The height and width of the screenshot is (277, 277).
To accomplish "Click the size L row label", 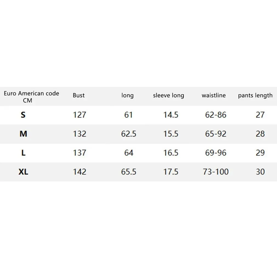I will click(x=23, y=153).
